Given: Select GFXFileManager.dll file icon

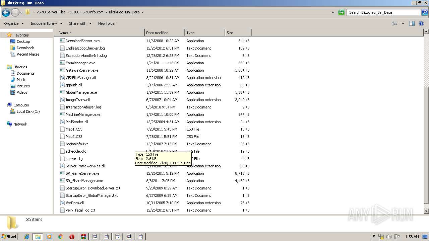Looking at the screenshot, I should (x=62, y=77).
